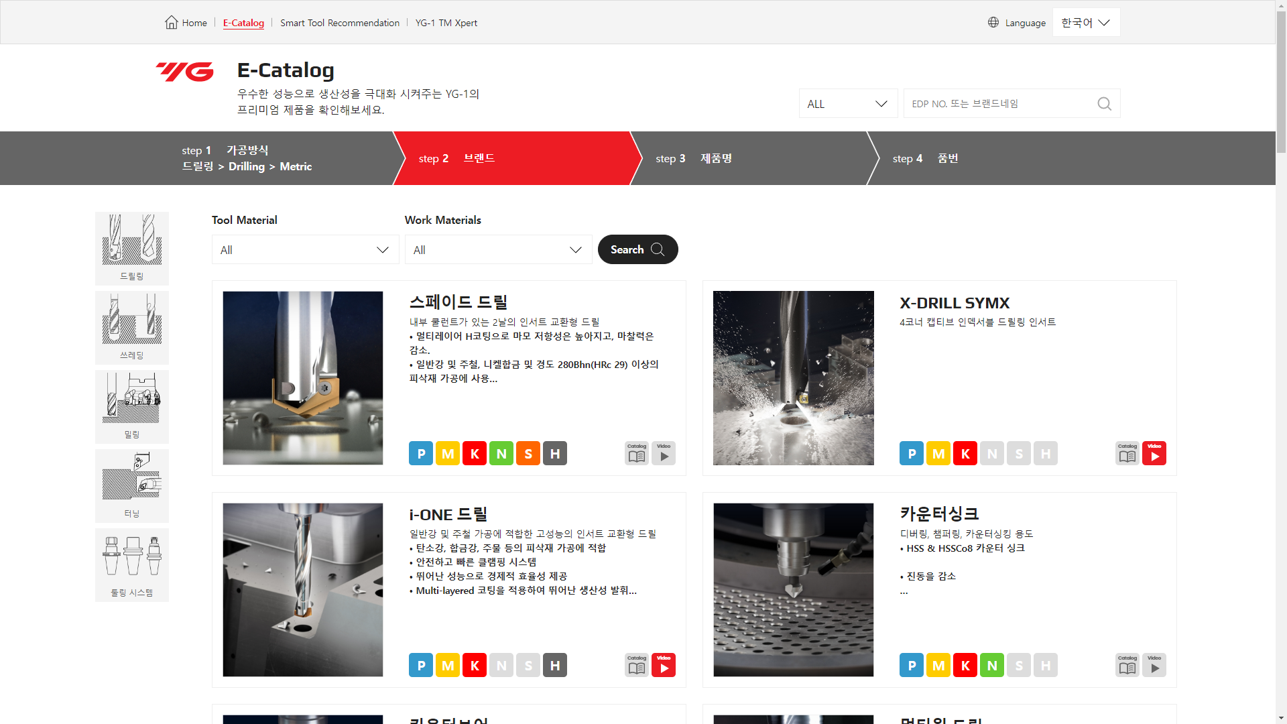
Task: Click the globe Language icon
Action: (x=993, y=22)
